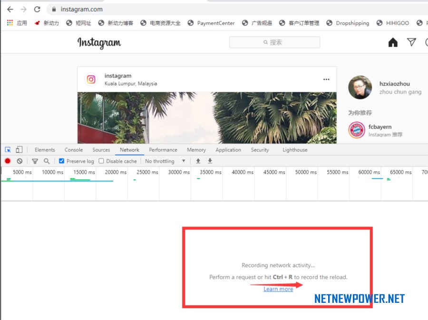The image size is (428, 320).
Task: Switch to the Lighthouse tab
Action: click(x=295, y=150)
